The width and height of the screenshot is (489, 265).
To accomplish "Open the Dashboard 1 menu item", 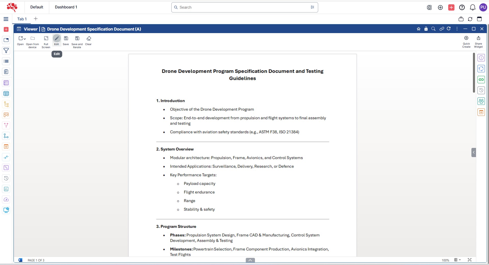I will coord(66,7).
